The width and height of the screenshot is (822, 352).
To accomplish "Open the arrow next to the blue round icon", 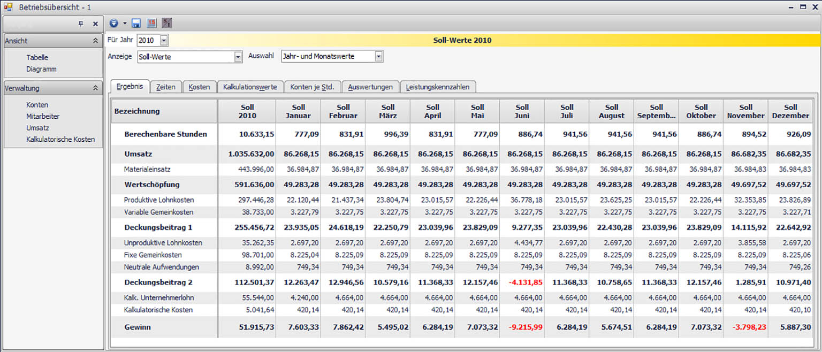I will coord(125,24).
